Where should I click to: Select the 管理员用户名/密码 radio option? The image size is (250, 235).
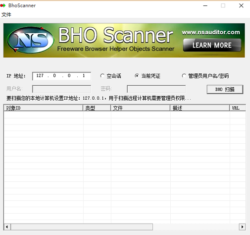point(205,76)
